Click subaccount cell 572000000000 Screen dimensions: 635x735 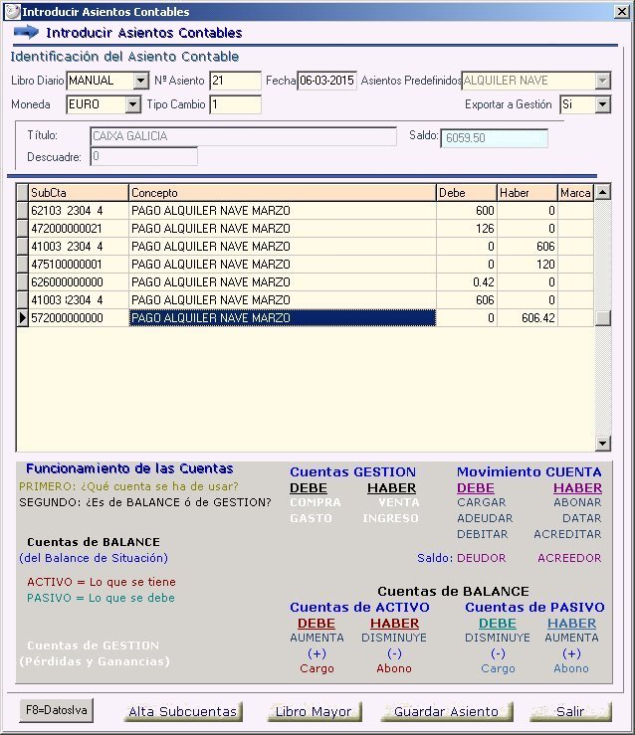[x=79, y=318]
